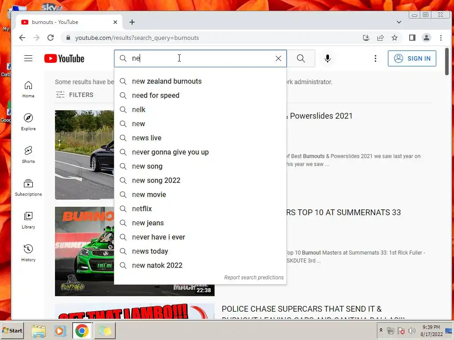Open the TOP 10 AT SUMMERNATS 33 video
The image size is (454, 340).
344,212
